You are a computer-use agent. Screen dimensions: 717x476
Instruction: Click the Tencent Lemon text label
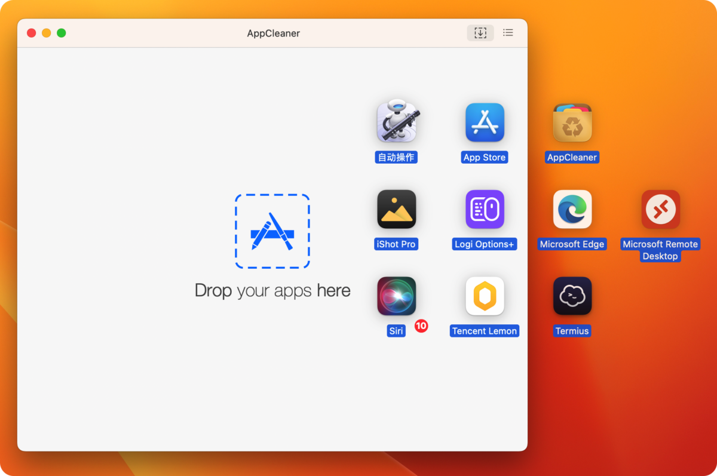[x=485, y=331]
